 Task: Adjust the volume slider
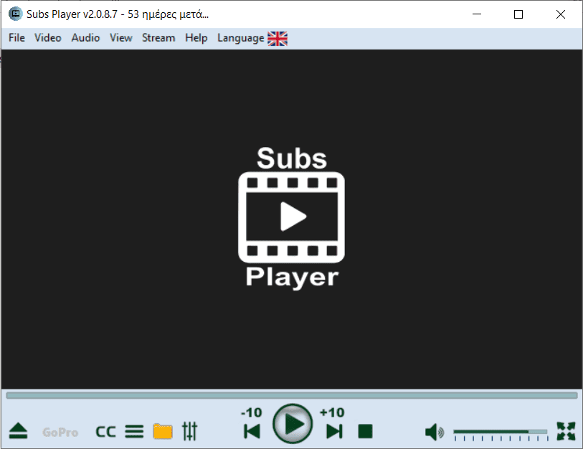500,432
